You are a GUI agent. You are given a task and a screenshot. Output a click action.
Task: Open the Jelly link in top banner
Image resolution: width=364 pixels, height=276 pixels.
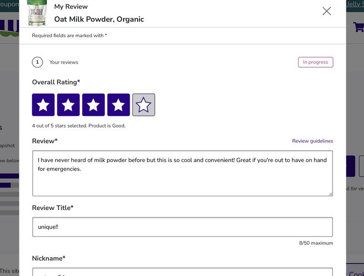point(355,4)
